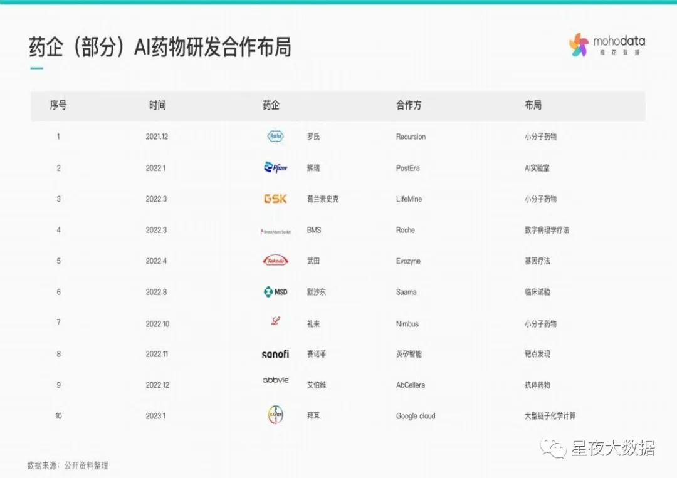This screenshot has width=677, height=478.
Task: Select the date cell 2022.4
Action: [x=156, y=261]
